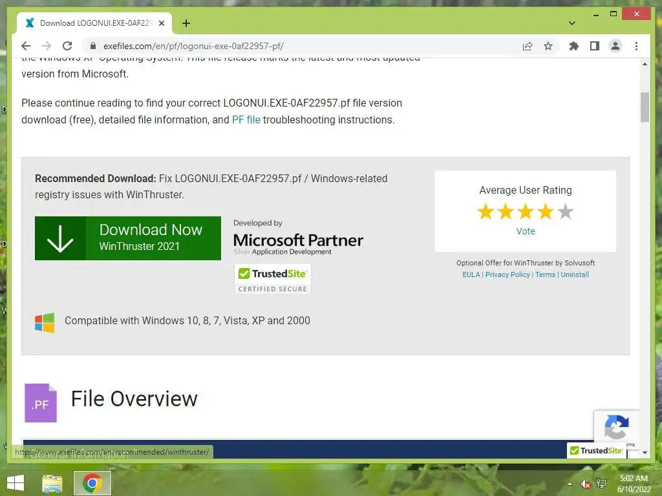Open the Chrome profile avatar
This screenshot has width=662, height=496.
click(615, 46)
